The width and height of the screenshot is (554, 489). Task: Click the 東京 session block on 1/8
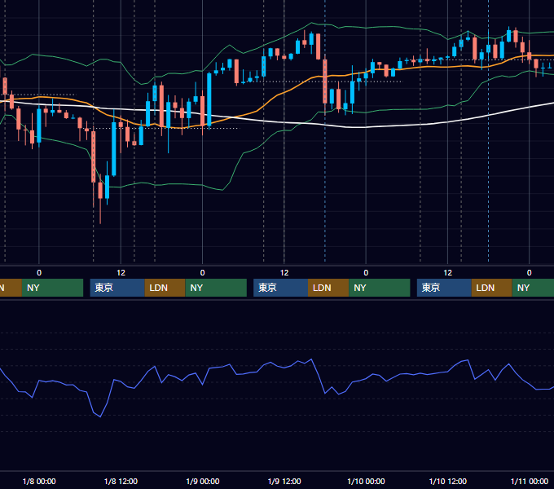tap(117, 288)
